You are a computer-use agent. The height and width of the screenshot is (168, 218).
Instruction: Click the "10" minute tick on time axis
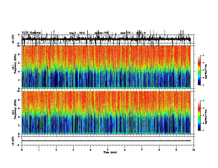[x=194, y=150]
